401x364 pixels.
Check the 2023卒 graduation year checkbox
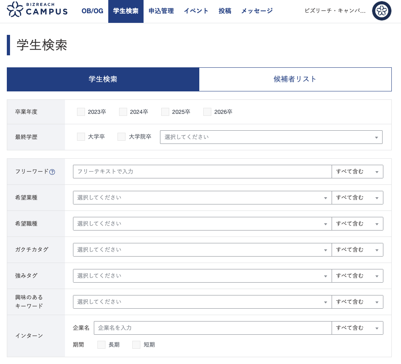(x=81, y=112)
